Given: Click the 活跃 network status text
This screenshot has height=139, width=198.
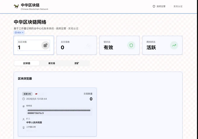Looking at the screenshot, I should click(151, 47).
